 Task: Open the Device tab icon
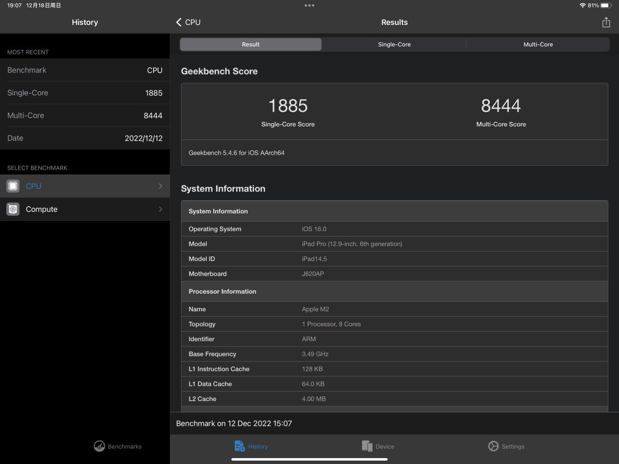pyautogui.click(x=367, y=446)
